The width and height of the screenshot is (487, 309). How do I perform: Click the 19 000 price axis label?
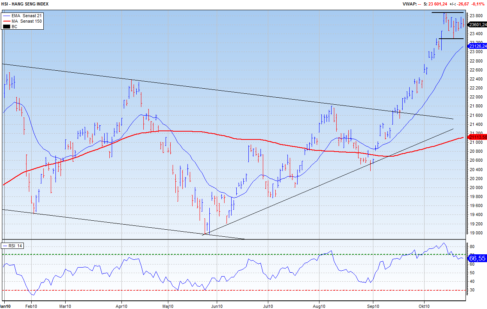pyautogui.click(x=476, y=233)
